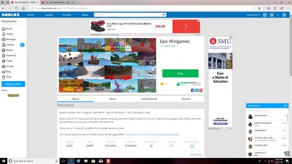
Task: Click the browser back arrow
Action: pos(3,8)
